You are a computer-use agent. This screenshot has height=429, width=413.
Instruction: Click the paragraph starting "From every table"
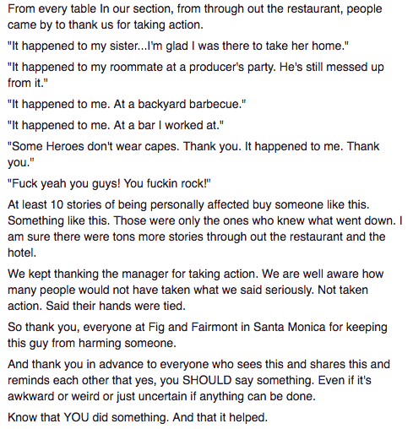[x=194, y=17]
